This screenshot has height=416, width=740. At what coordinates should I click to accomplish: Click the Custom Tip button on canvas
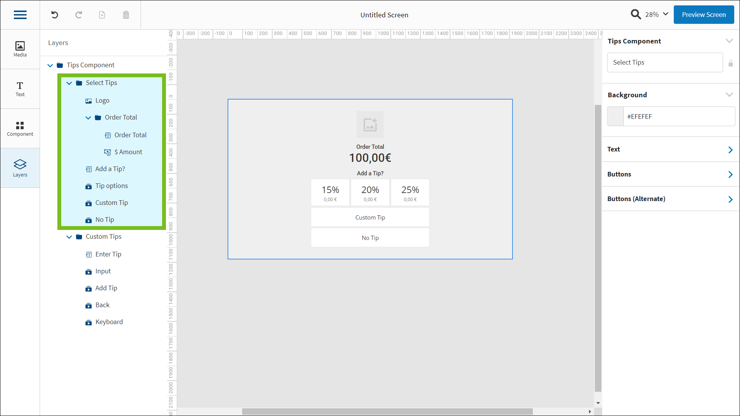370,218
